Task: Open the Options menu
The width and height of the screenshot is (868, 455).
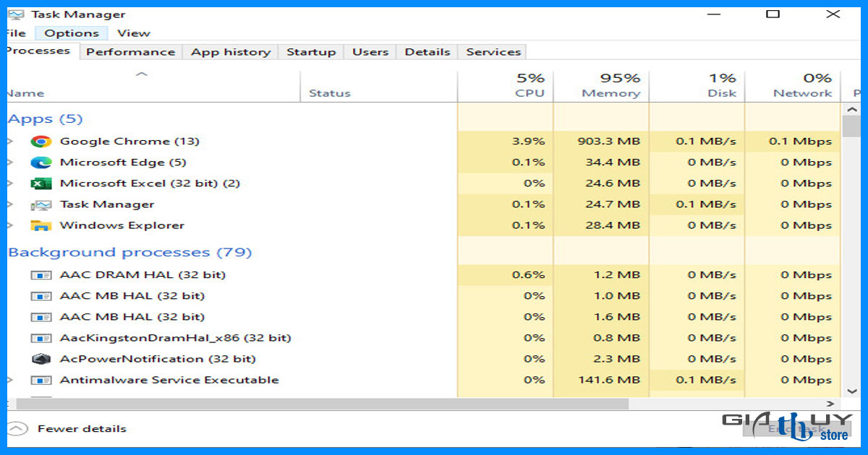Action: pos(72,33)
